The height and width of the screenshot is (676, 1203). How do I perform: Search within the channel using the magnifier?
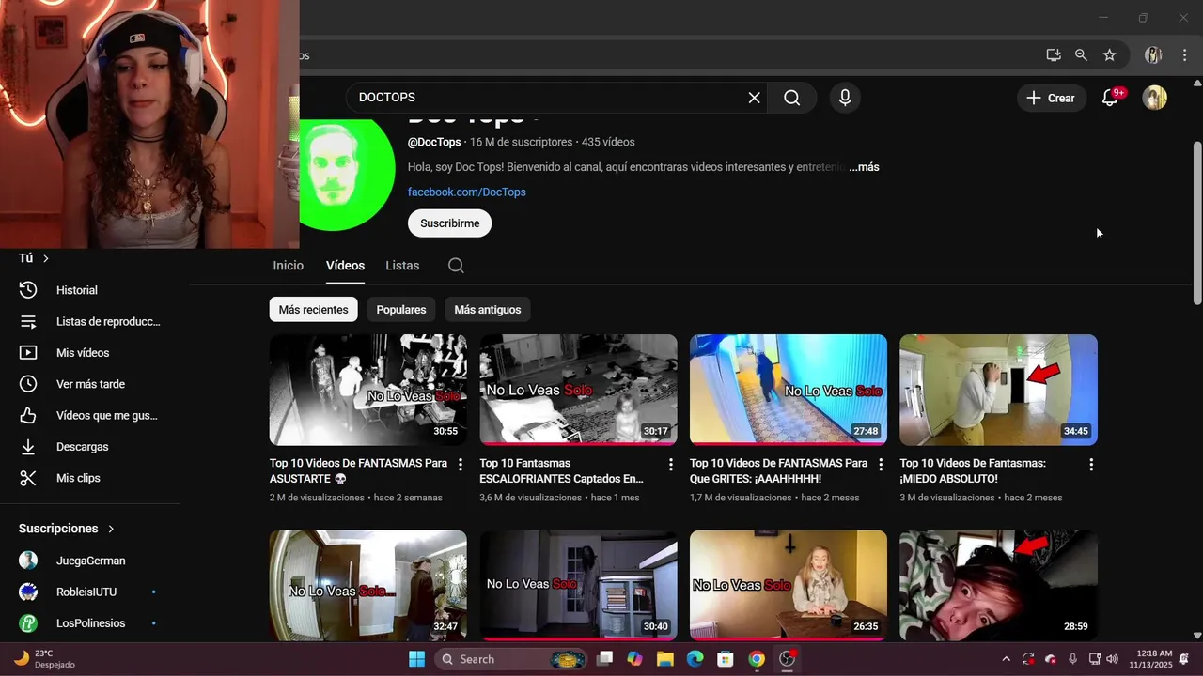pos(456,266)
